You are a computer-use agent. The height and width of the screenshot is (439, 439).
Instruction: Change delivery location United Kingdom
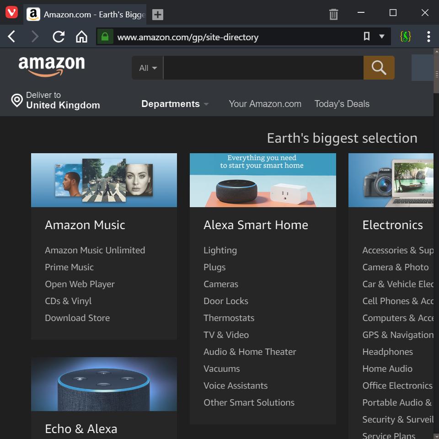[x=63, y=100]
